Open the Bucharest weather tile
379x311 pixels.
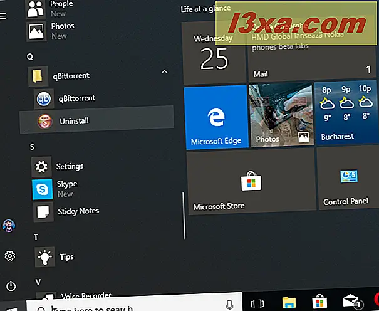(346, 113)
